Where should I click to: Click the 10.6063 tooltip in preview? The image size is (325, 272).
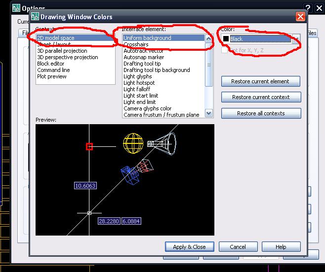85,186
